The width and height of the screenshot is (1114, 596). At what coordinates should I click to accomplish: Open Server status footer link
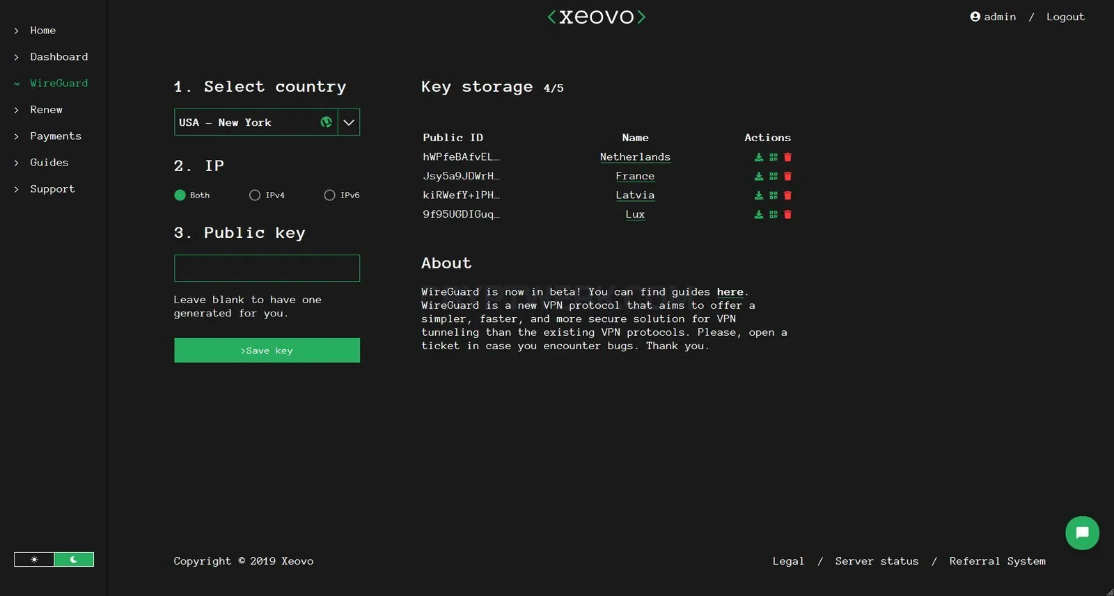coord(877,561)
